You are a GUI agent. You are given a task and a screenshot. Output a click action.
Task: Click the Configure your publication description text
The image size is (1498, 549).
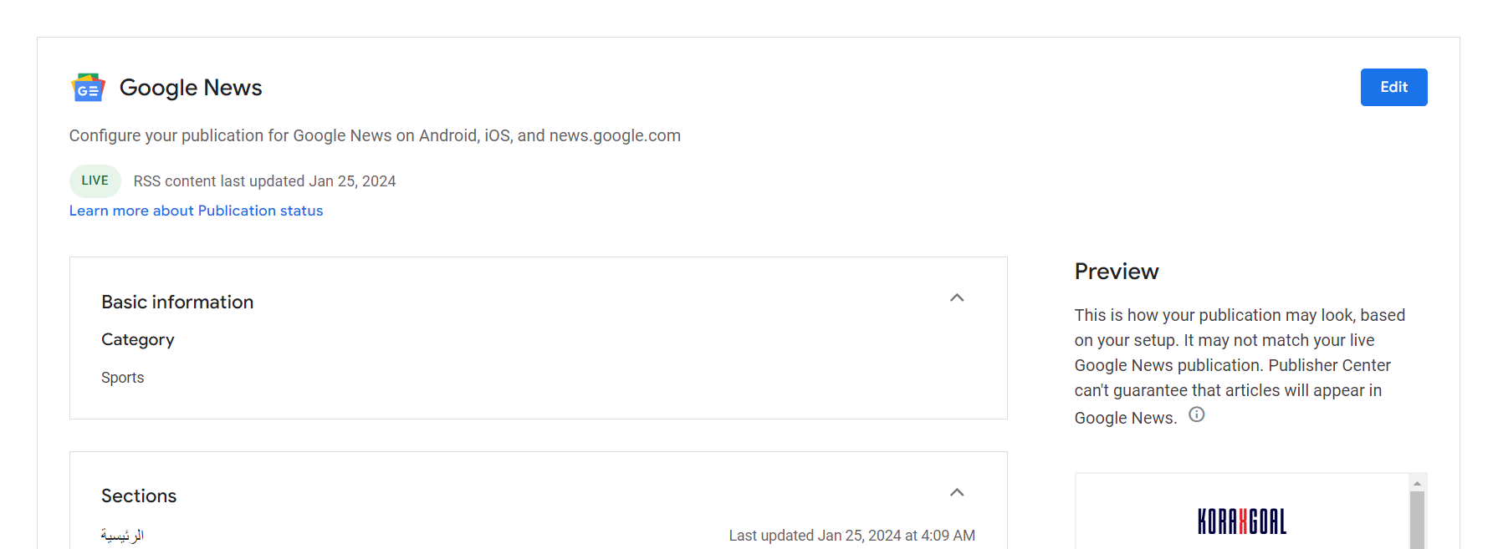[x=375, y=135]
